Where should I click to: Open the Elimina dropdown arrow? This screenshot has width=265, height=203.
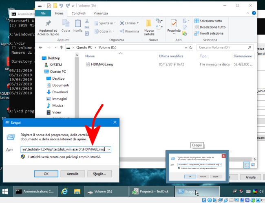pos(138,23)
